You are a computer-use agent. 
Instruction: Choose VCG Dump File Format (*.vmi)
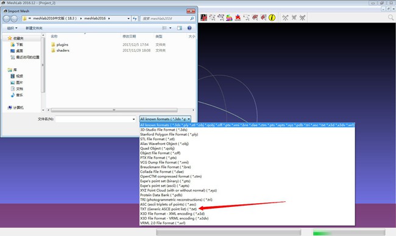[x=247, y=162]
